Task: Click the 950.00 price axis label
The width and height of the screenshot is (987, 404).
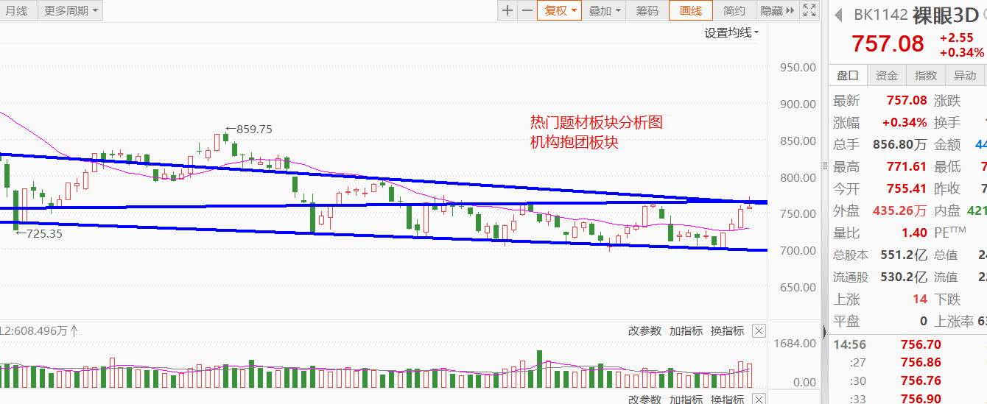Action: pos(798,67)
